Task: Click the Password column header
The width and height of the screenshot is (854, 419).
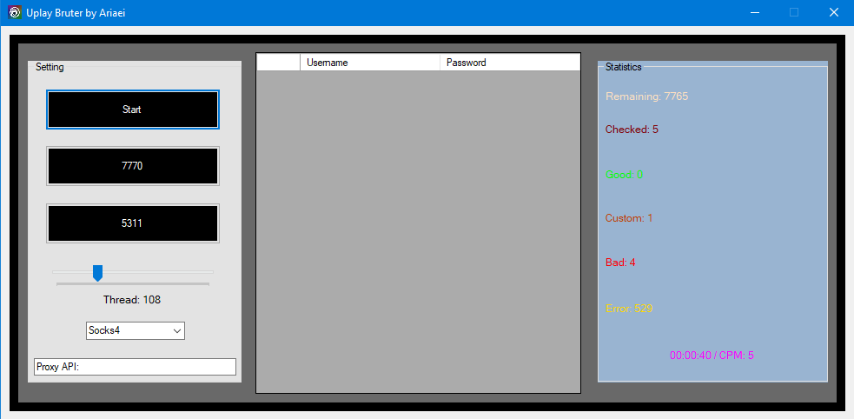Action: tap(510, 63)
